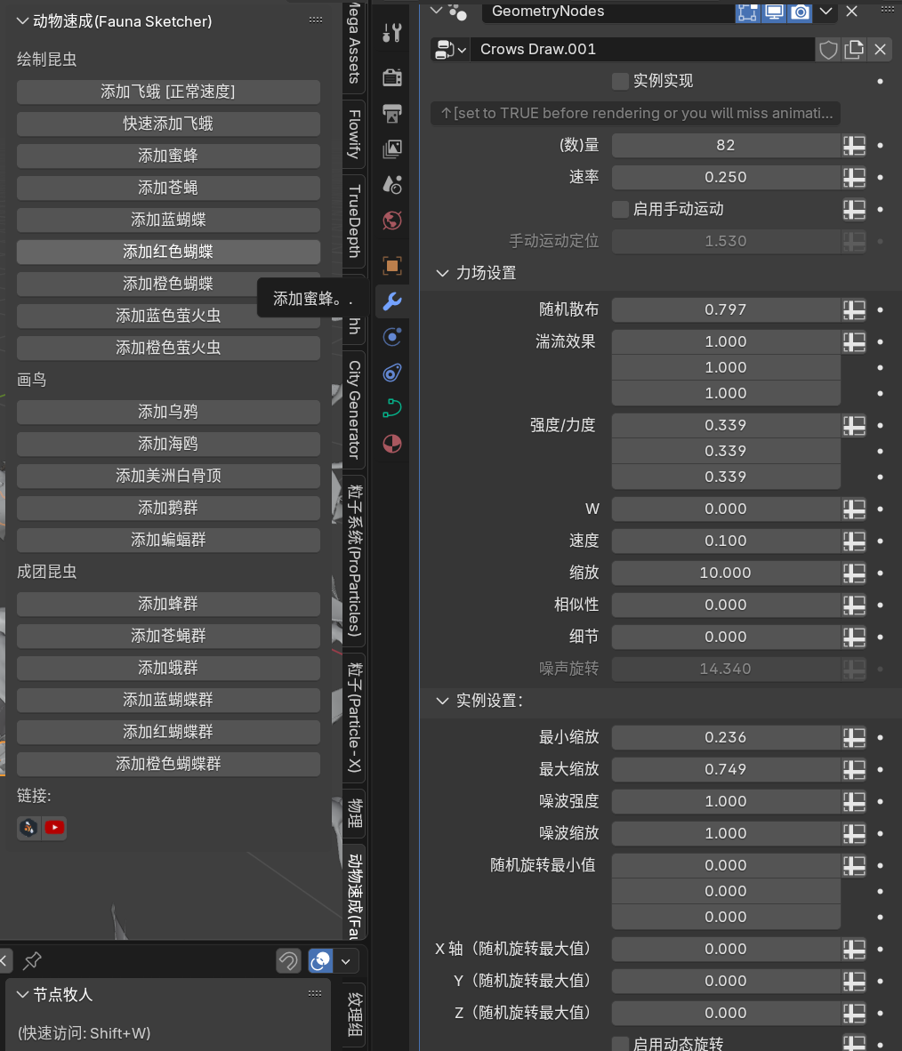Click the 最大缩放 value slider 0.749
902x1051 pixels.
pyautogui.click(x=726, y=769)
